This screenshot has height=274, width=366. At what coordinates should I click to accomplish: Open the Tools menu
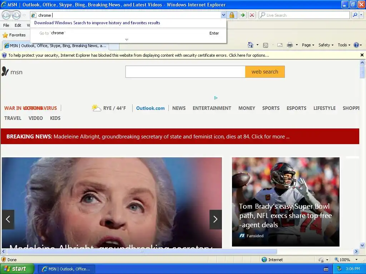[x=344, y=45]
